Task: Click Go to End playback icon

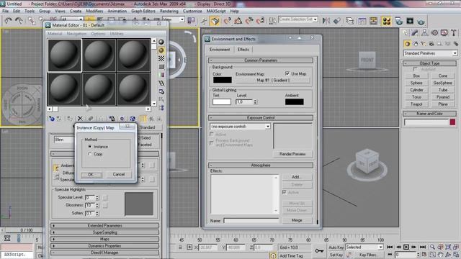Action: tap(423, 247)
